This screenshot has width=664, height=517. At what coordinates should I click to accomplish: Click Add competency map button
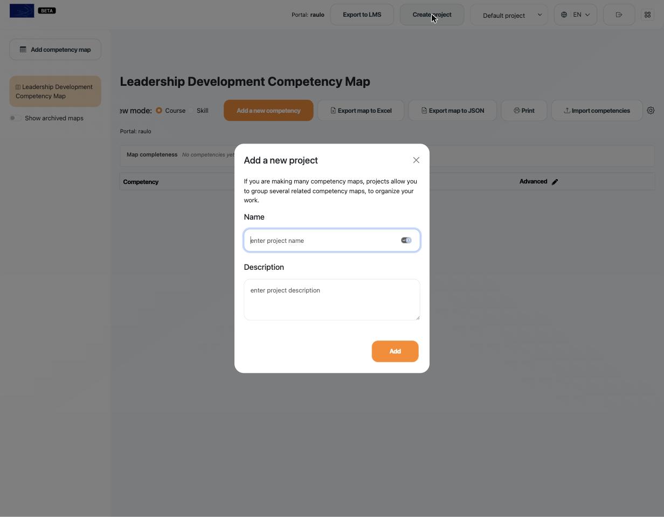pos(55,50)
